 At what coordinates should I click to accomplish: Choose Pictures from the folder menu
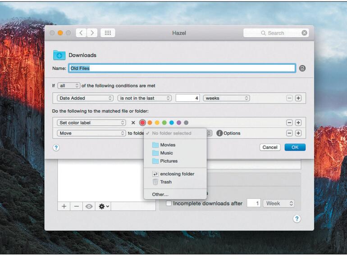click(x=175, y=161)
